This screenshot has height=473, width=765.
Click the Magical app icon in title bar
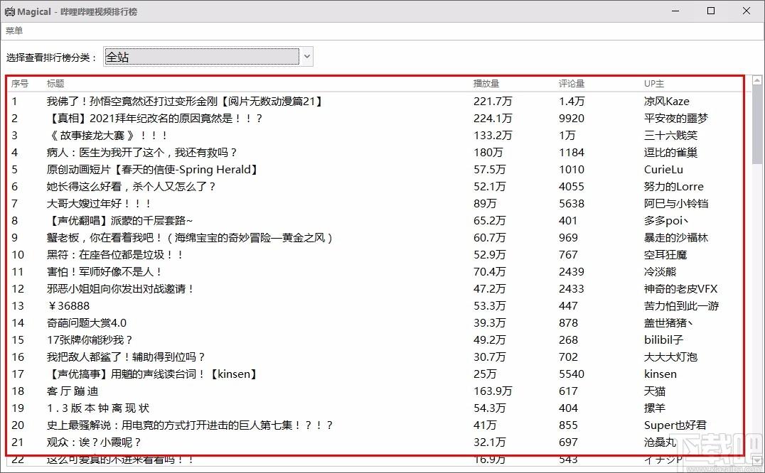tap(10, 11)
